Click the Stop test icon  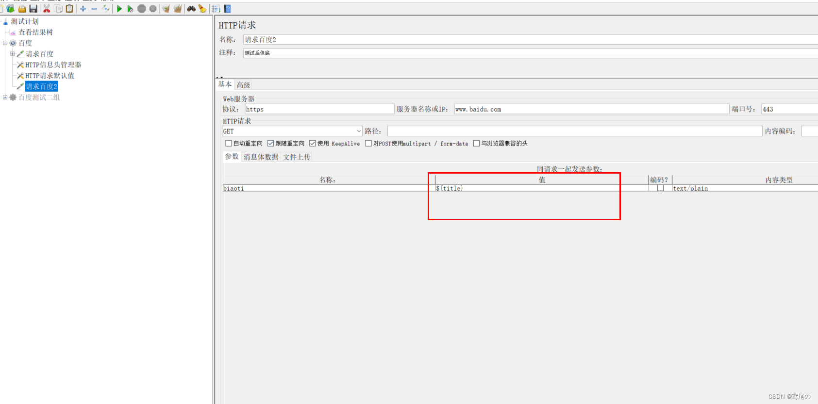tap(141, 9)
